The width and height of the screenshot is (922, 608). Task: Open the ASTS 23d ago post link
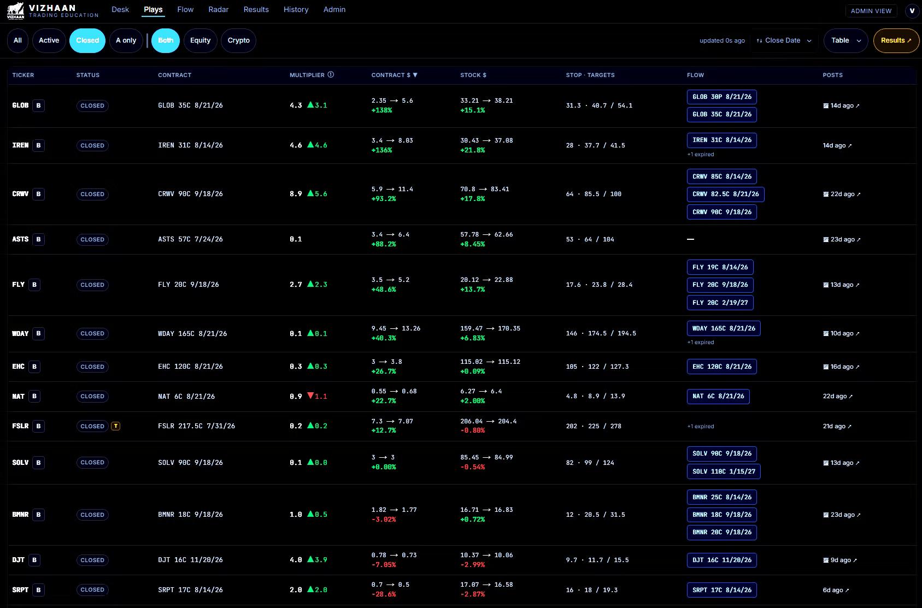tap(842, 239)
